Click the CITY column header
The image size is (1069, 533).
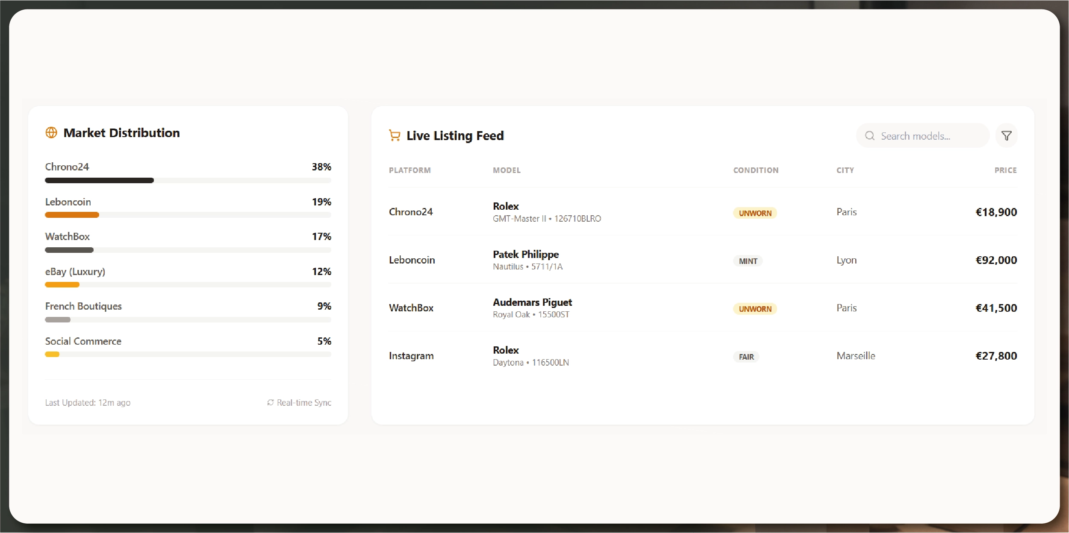point(845,170)
